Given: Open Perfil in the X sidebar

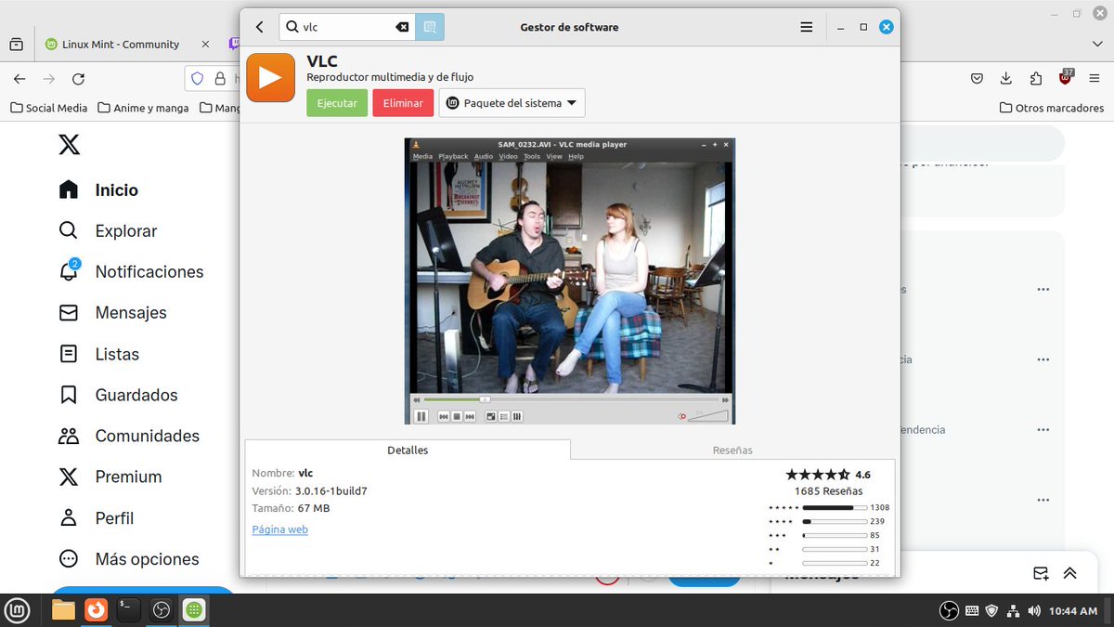Looking at the screenshot, I should [x=96, y=517].
